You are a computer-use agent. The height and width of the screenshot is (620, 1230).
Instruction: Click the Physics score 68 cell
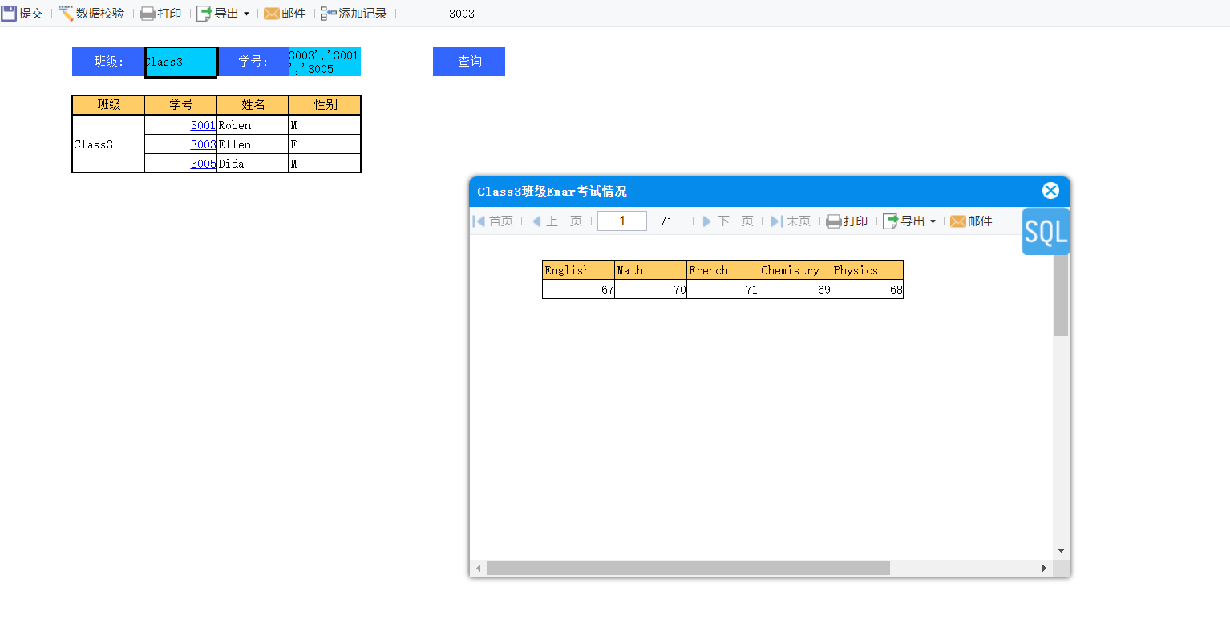(867, 290)
